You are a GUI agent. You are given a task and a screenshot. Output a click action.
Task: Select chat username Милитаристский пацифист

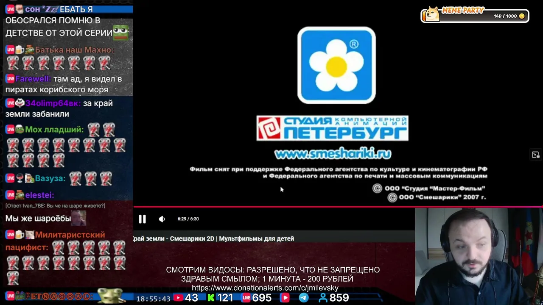point(55,241)
